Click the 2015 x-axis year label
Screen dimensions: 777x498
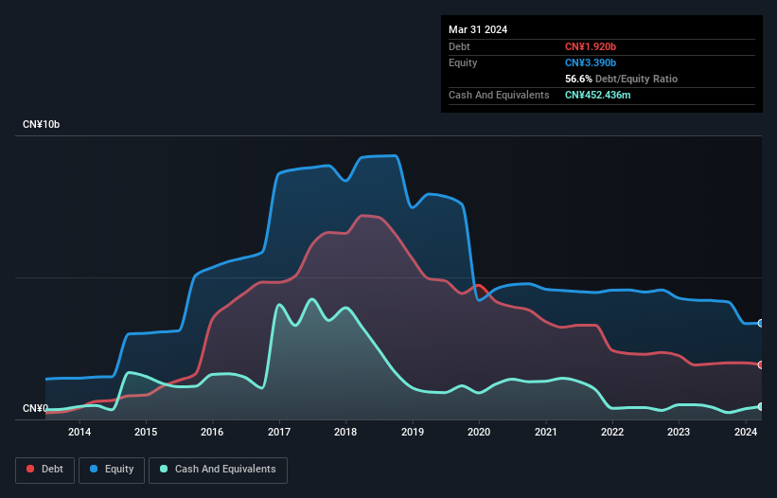click(146, 432)
